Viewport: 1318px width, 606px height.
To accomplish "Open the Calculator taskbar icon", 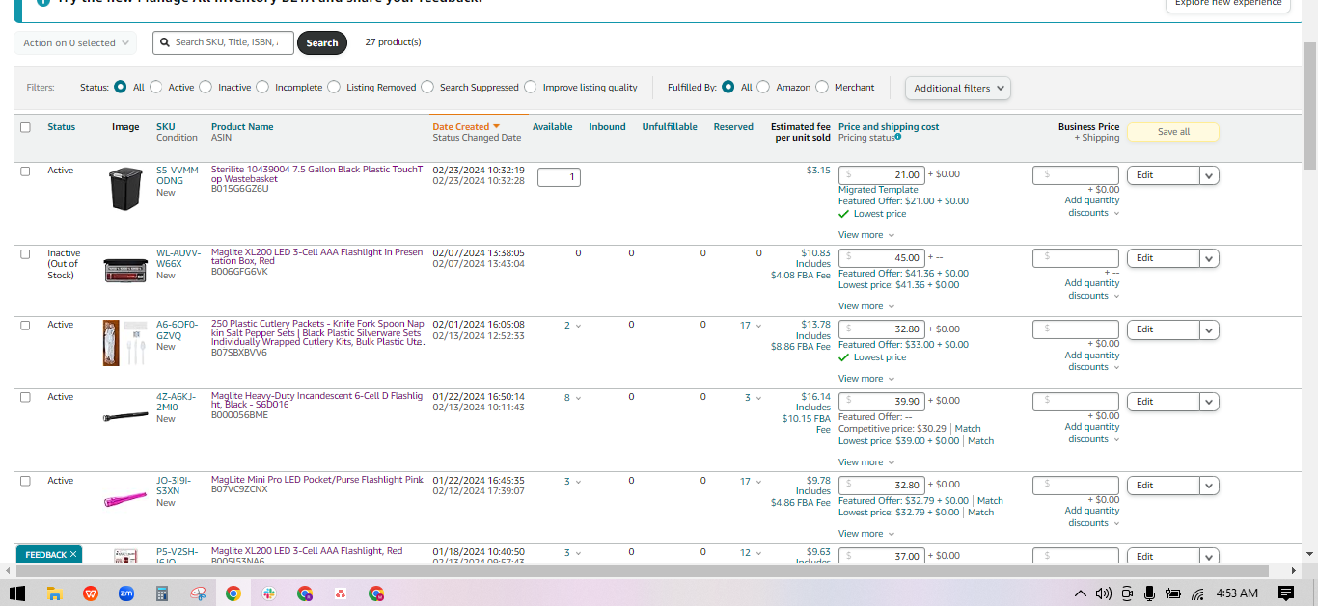I will pos(162,593).
